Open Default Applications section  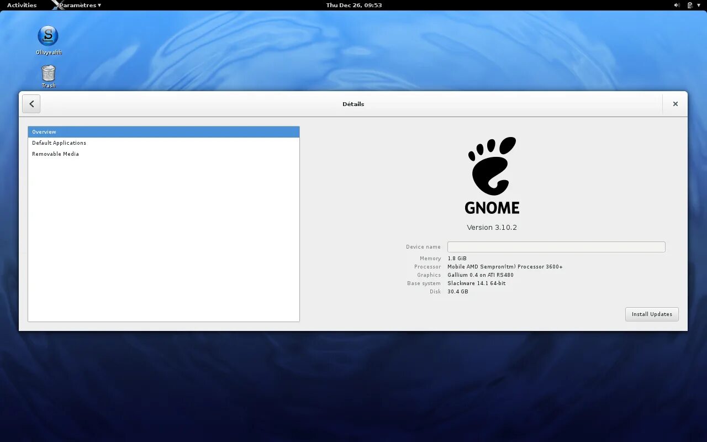163,143
